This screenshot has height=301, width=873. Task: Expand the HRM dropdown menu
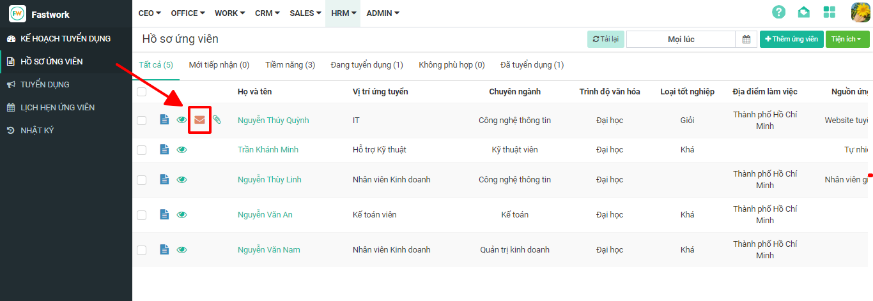(x=343, y=13)
